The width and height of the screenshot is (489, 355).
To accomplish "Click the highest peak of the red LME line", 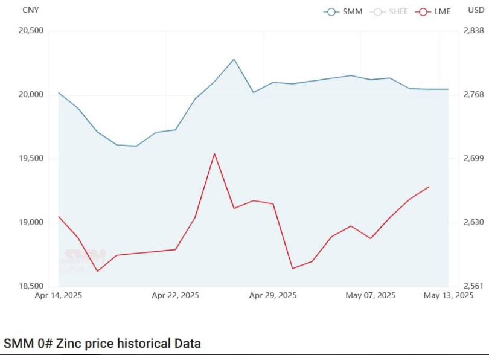I will tap(214, 153).
